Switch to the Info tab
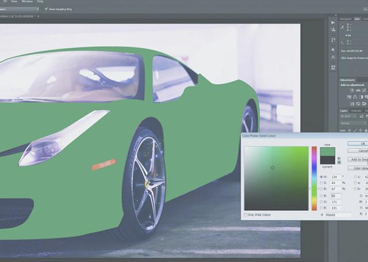 (357, 19)
